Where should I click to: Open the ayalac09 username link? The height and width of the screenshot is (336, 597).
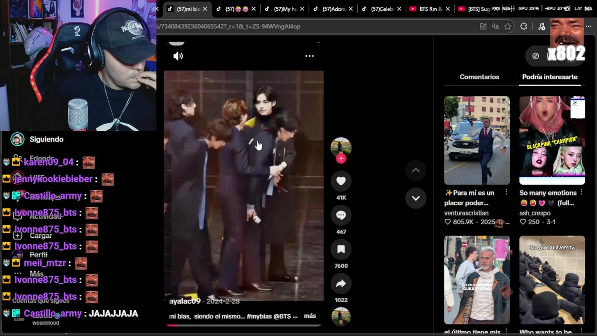[185, 301]
